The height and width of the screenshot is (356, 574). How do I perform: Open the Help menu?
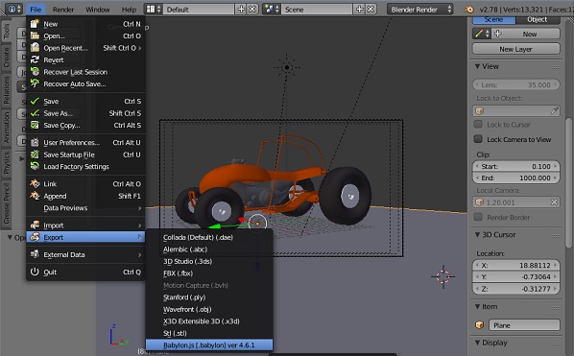pyautogui.click(x=129, y=10)
